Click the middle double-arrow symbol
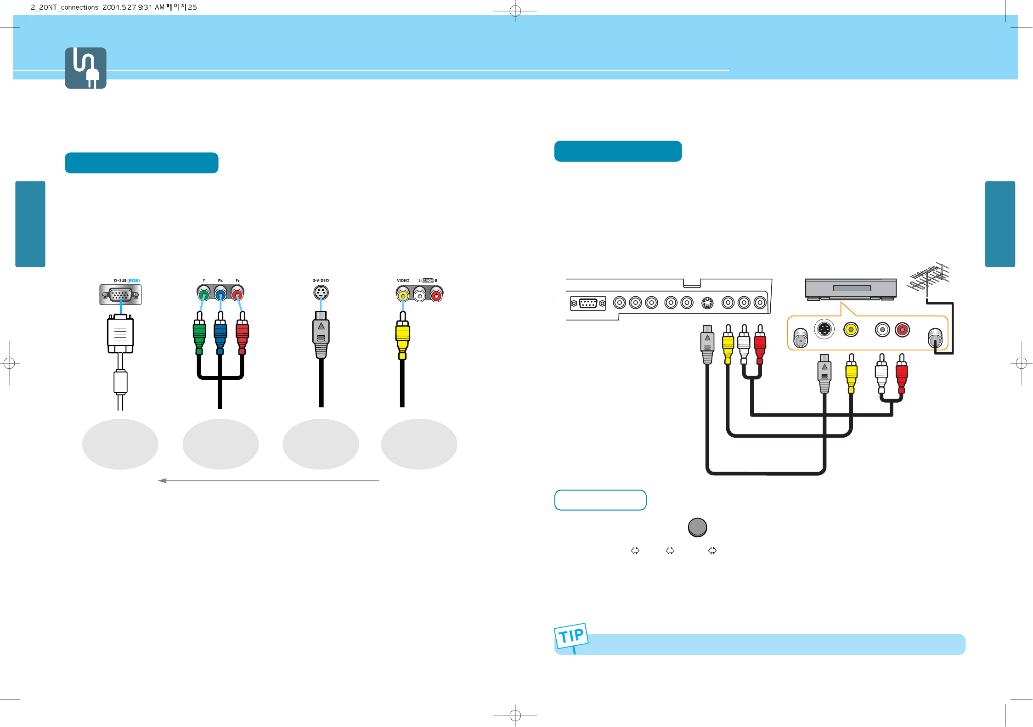This screenshot has height=727, width=1033. pos(670,551)
